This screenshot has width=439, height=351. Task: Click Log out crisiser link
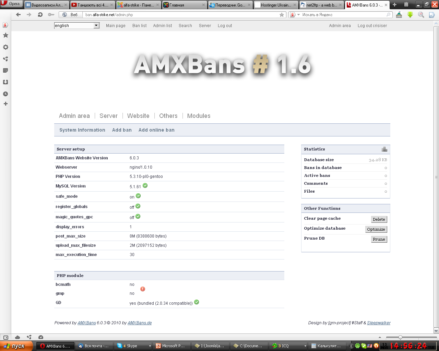click(372, 26)
